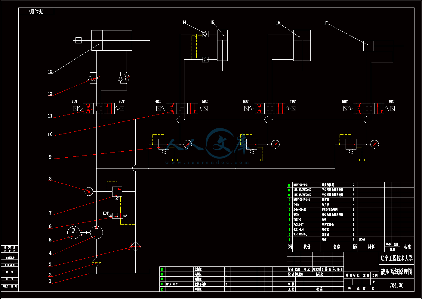Click the pressure gauge symbol pointed to by leader 8
The height and width of the screenshot is (299, 422).
tap(88, 191)
